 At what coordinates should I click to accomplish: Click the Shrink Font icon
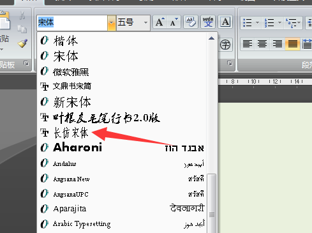click(174, 22)
